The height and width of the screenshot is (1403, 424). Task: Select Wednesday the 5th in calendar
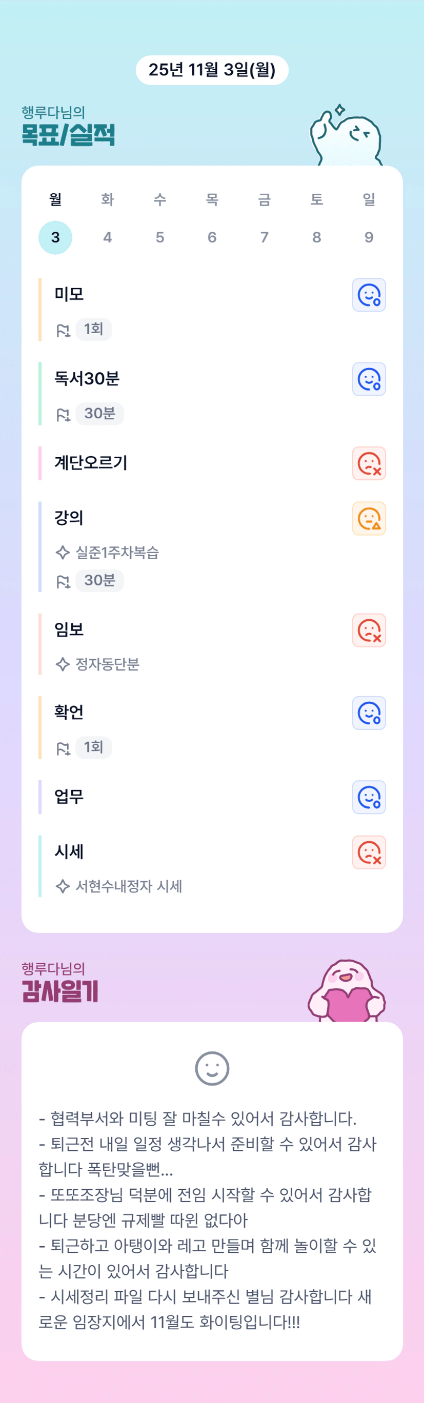[159, 237]
